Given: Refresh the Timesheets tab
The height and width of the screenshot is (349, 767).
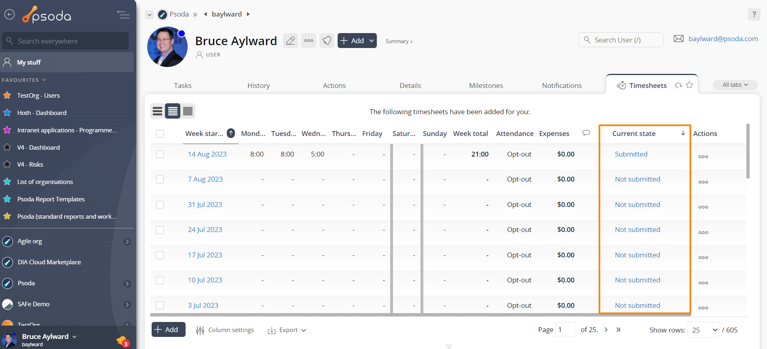Looking at the screenshot, I should (678, 85).
